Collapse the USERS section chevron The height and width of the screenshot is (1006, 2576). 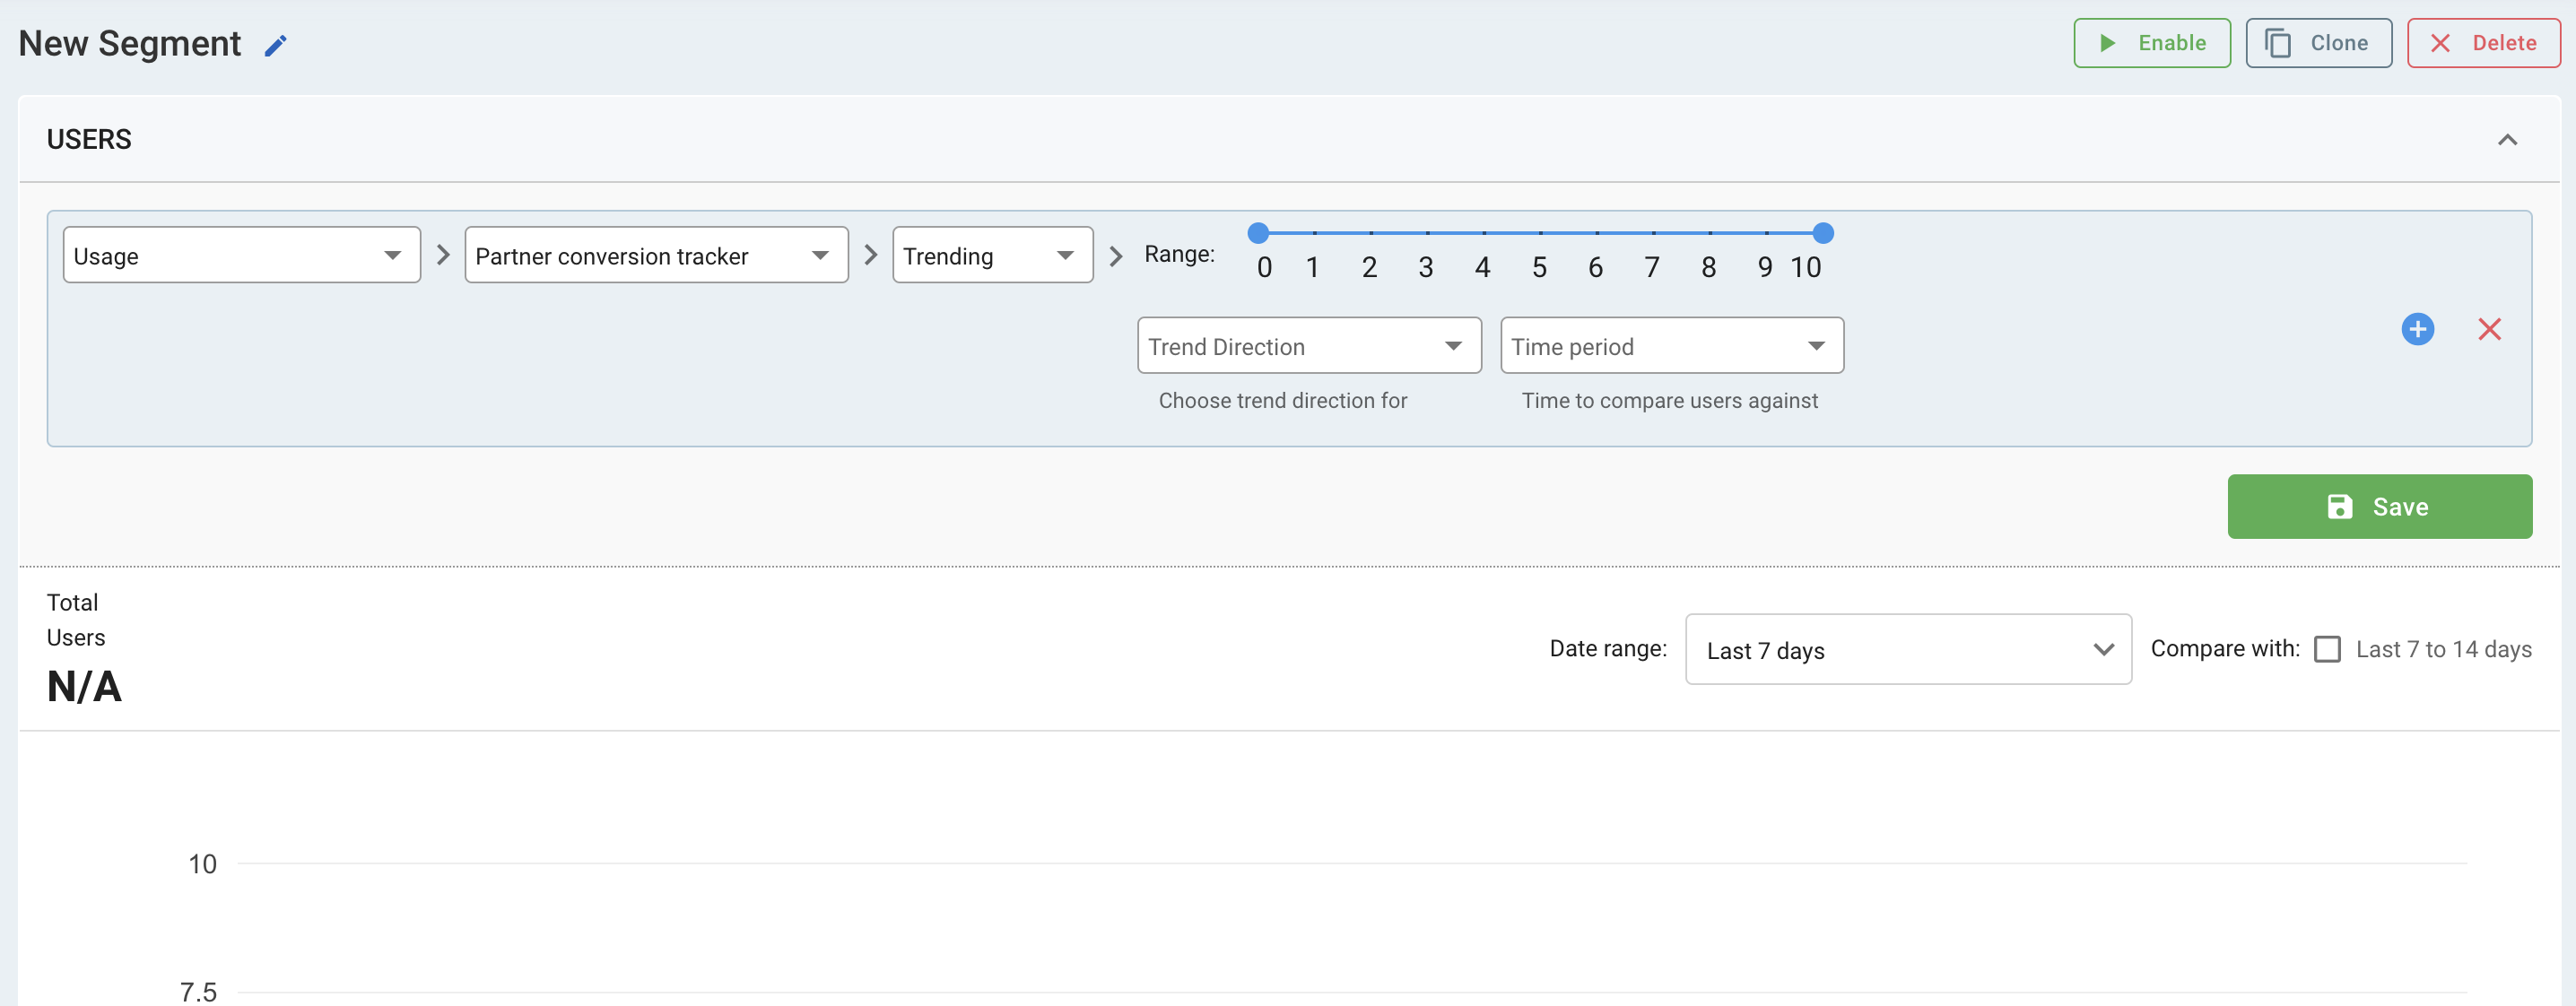pyautogui.click(x=2507, y=140)
